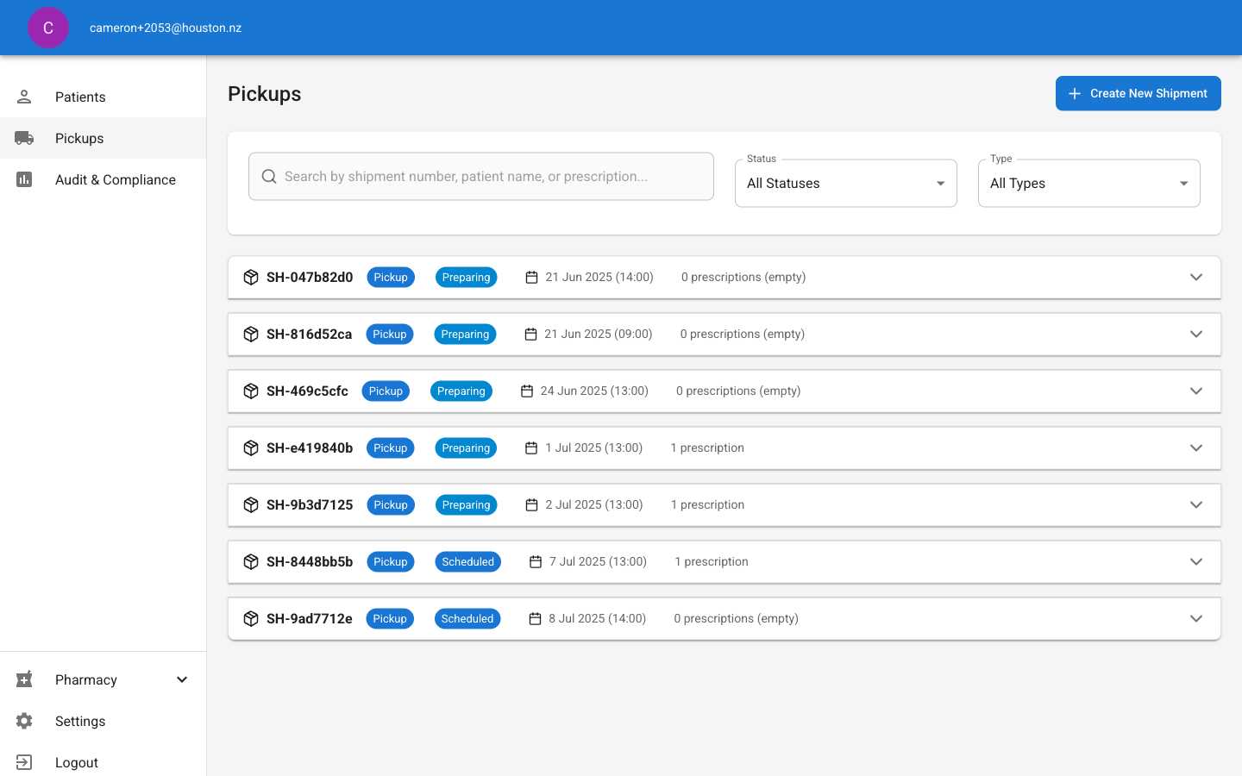1242x776 pixels.
Task: Click the package icon for SH-9b3d7125
Action: 251,504
